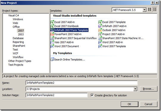Select the 2007 Office node

click(21, 31)
